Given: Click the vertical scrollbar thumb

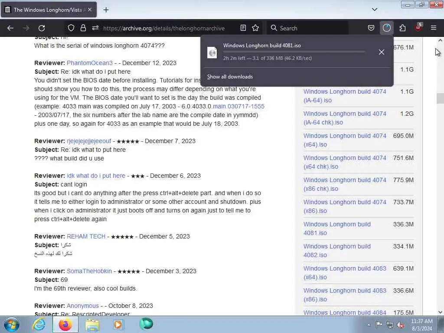Looking at the screenshot, I should click(440, 98).
